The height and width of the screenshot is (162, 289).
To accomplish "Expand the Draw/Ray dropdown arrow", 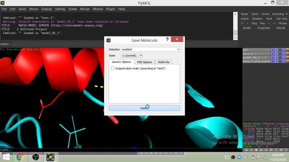I will pyautogui.click(x=286, y=14).
